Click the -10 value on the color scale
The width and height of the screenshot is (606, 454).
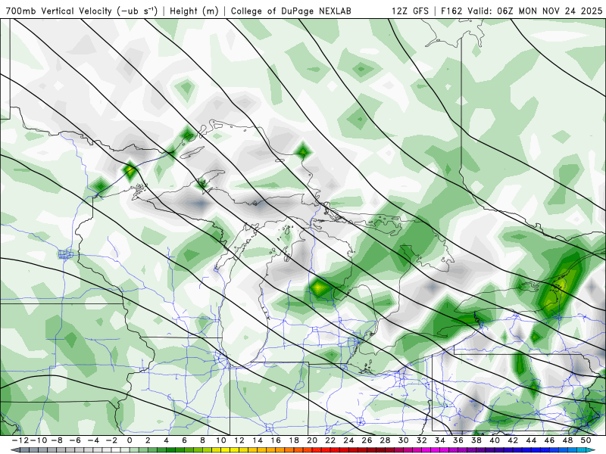coord(39,440)
